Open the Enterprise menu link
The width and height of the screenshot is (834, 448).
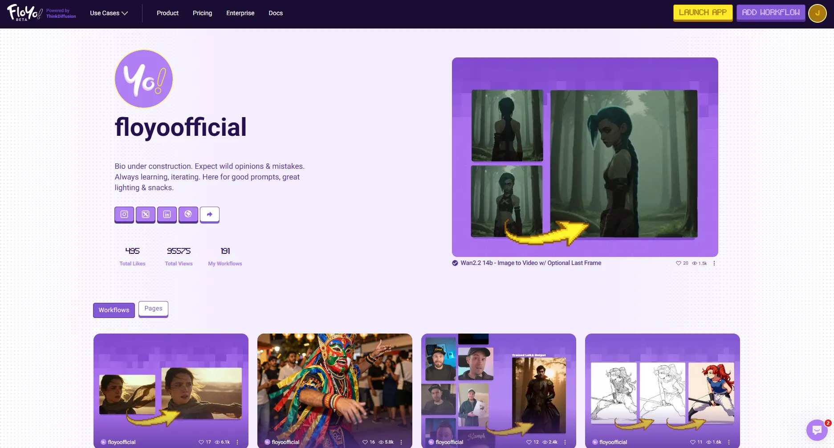[x=240, y=13]
